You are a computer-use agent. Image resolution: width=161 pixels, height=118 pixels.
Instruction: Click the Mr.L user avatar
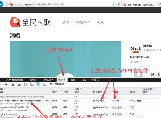[136, 48]
